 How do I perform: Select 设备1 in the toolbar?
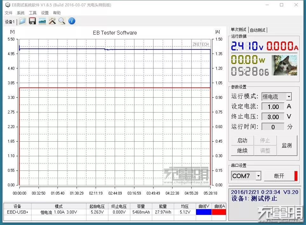tap(10, 22)
